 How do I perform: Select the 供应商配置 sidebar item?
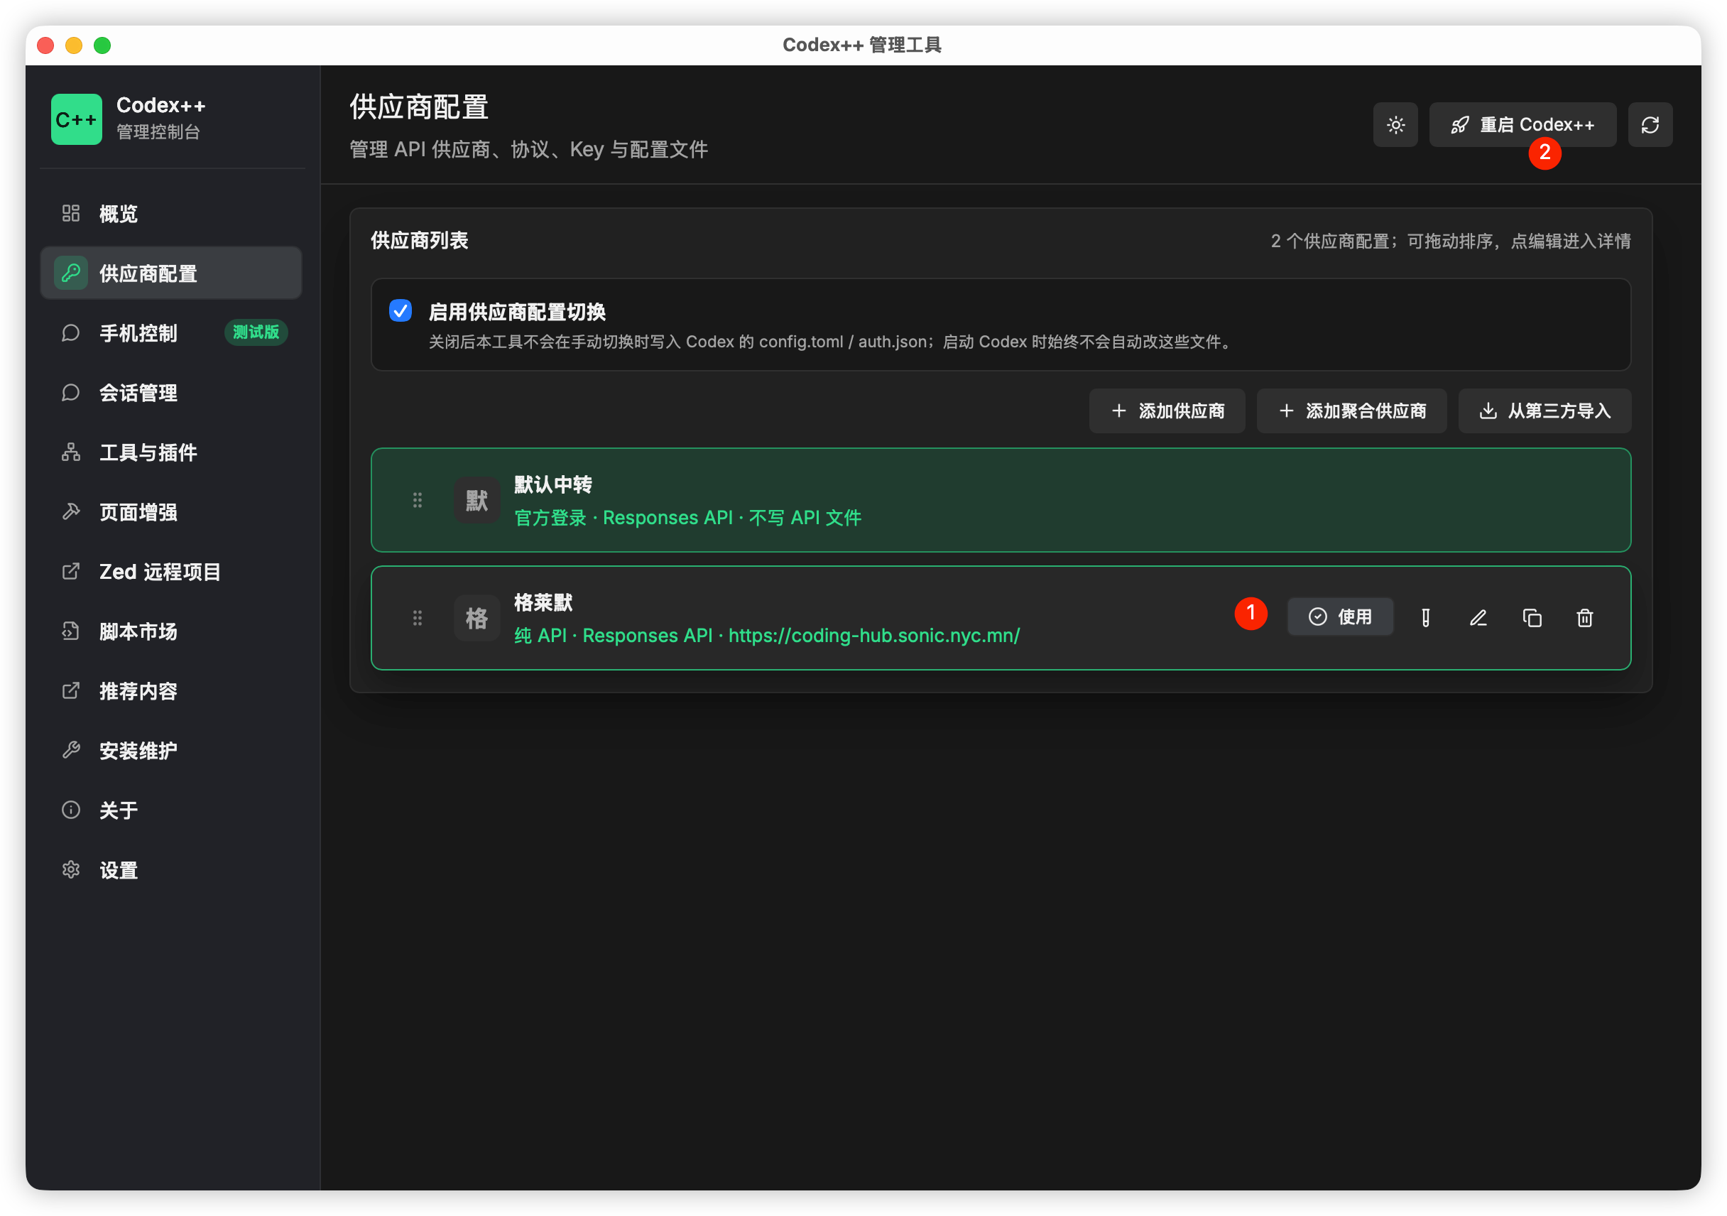(172, 273)
